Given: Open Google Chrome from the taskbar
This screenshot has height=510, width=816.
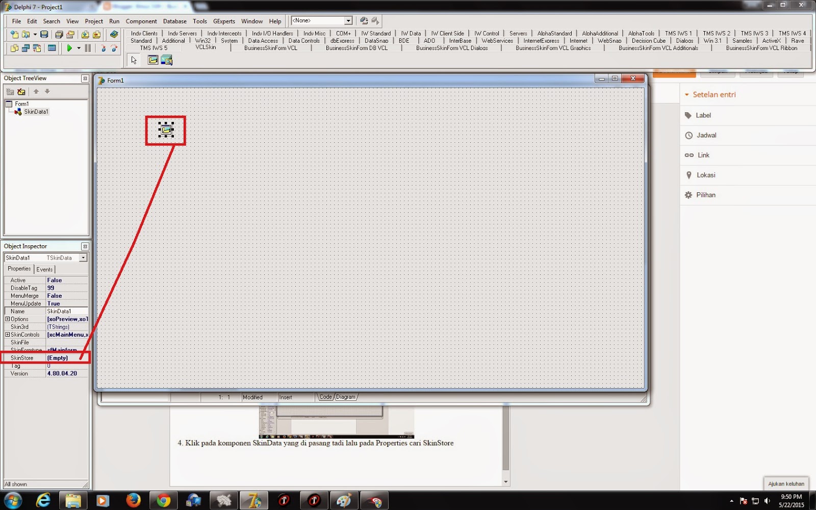Looking at the screenshot, I should click(163, 500).
